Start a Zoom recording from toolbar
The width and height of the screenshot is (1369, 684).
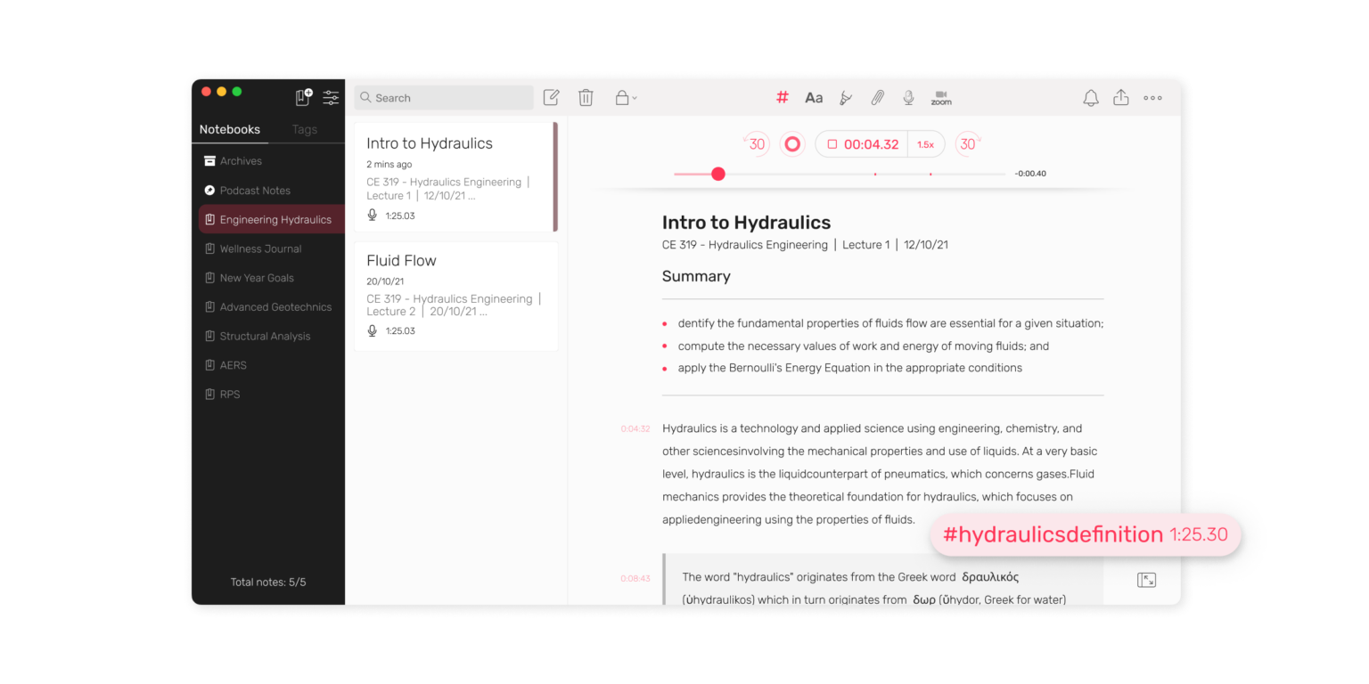pos(941,98)
